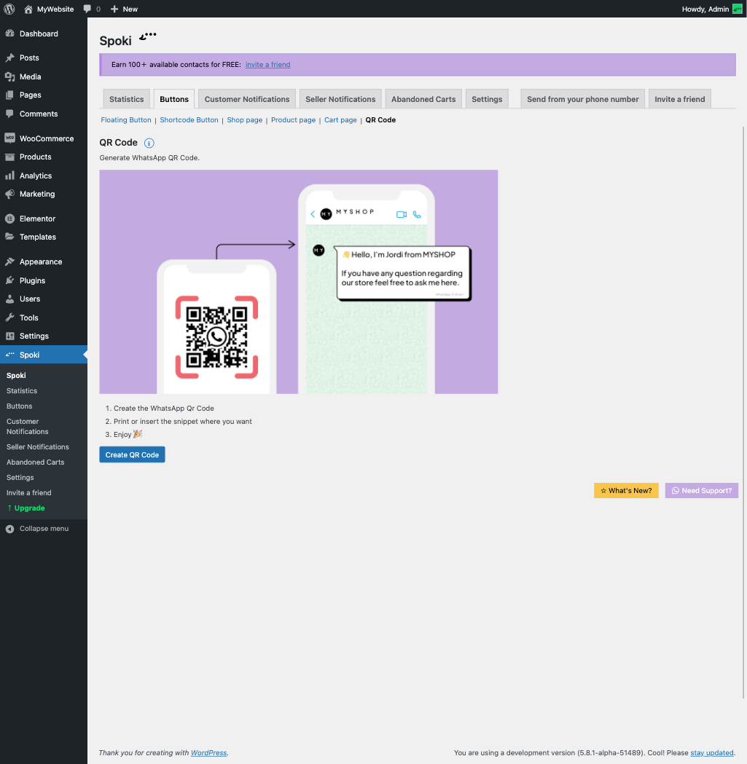
Task: Click the WooCommerce icon in sidebar
Action: tap(9, 138)
